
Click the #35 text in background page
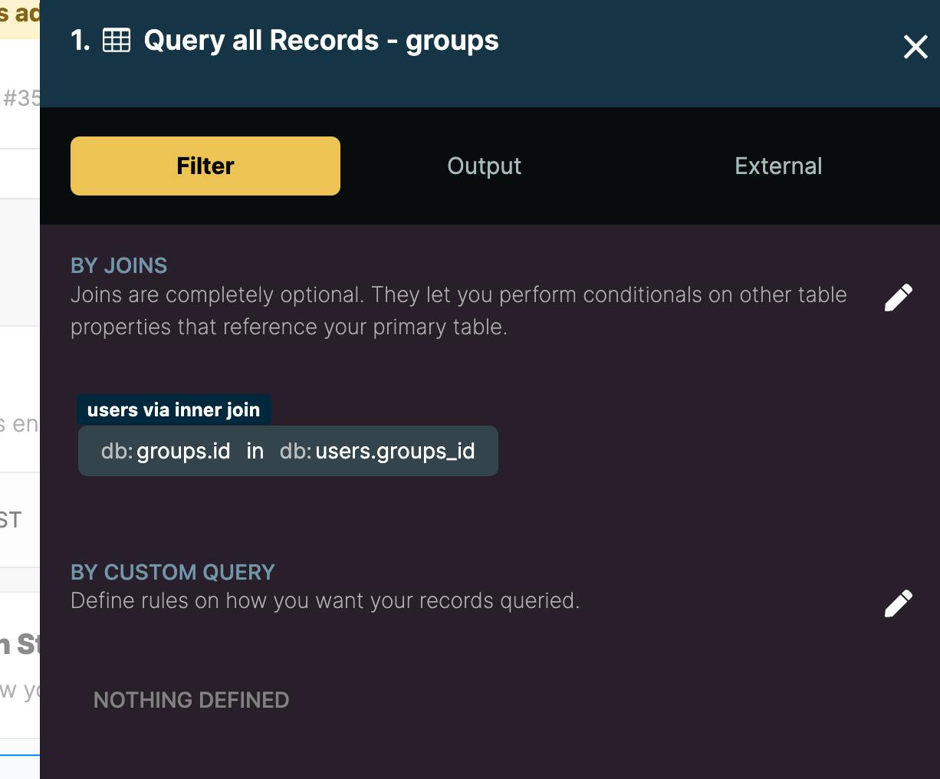[21, 98]
